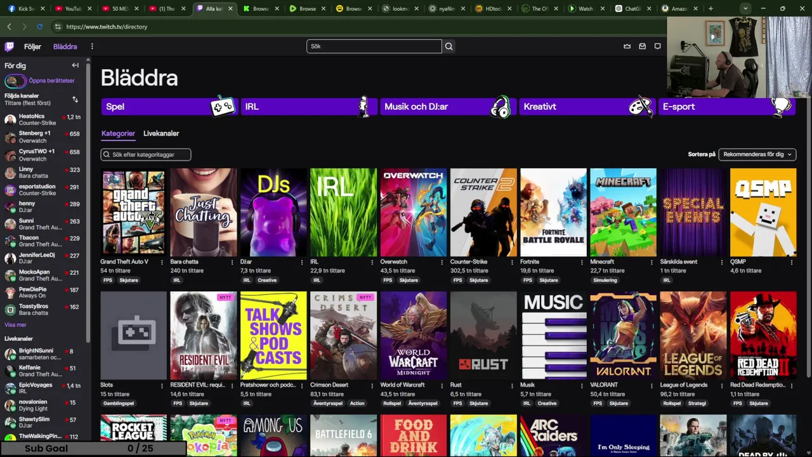This screenshot has width=812, height=457.
Task: Click the Öppna berättelser link
Action: pos(51,81)
